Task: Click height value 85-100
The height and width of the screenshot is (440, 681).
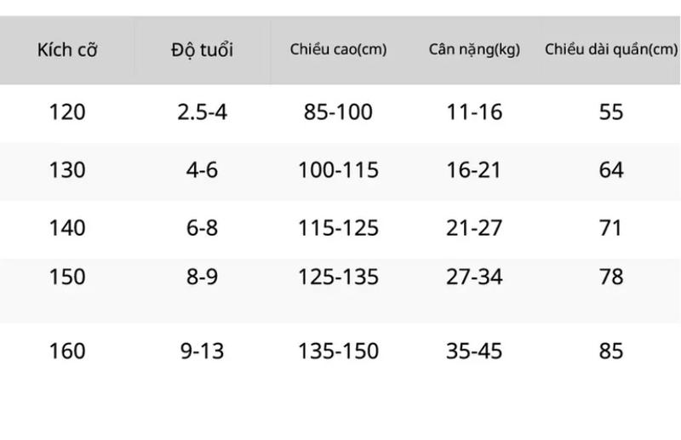Action: 338,112
